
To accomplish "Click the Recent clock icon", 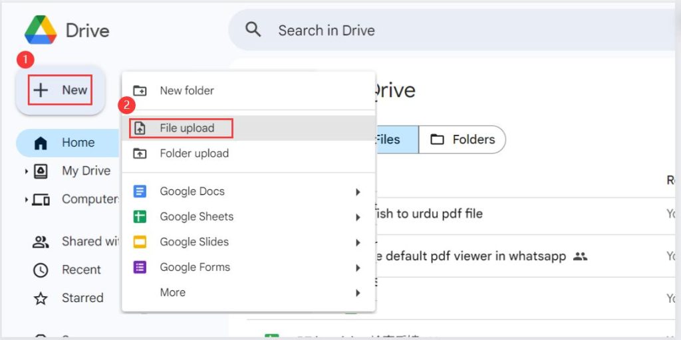I will click(41, 270).
